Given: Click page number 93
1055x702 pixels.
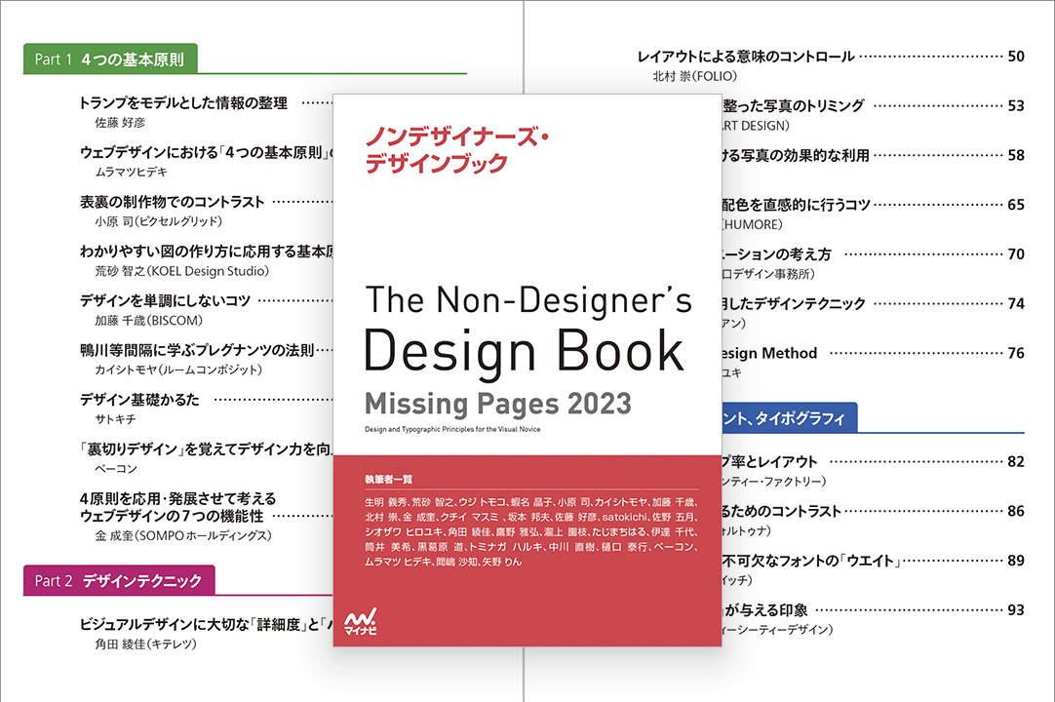Looking at the screenshot, I should (1016, 610).
